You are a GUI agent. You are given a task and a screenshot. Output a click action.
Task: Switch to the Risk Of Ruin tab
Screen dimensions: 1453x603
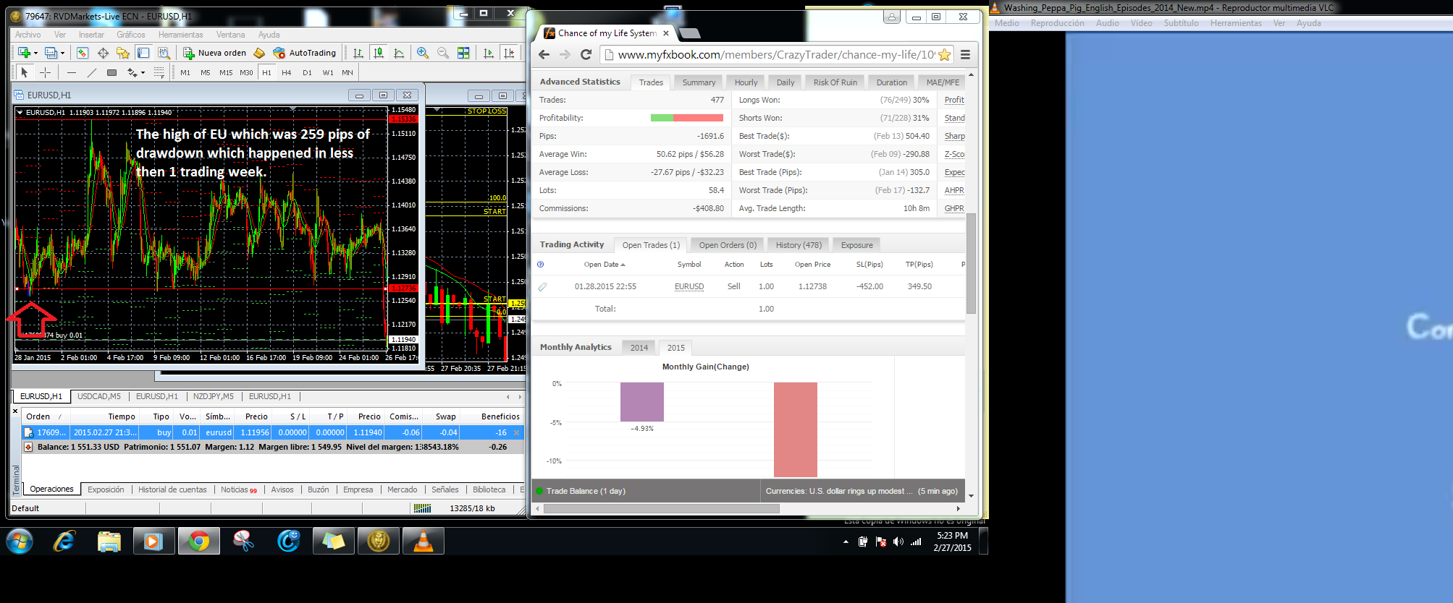pos(835,82)
